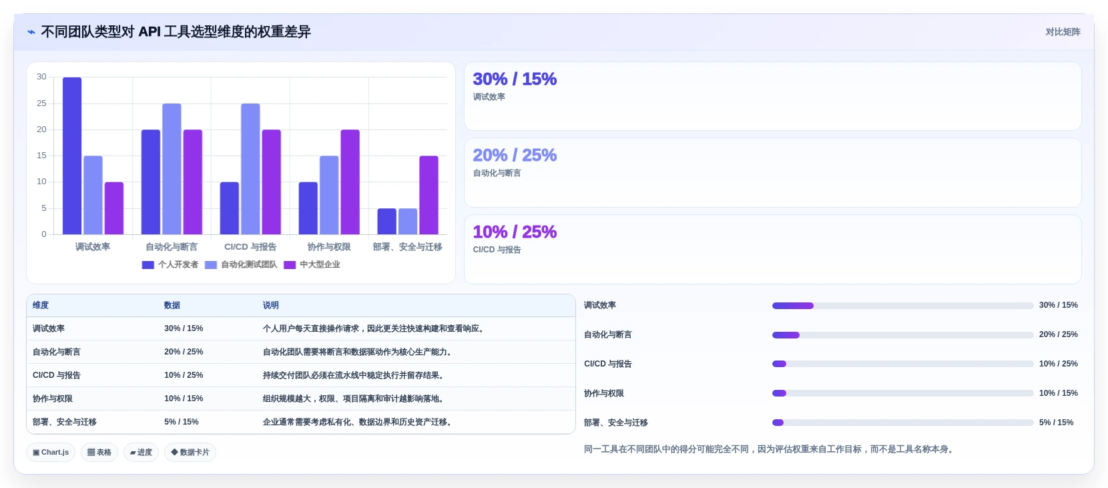Click the 对比矩阵 label in the header

coord(1063,32)
